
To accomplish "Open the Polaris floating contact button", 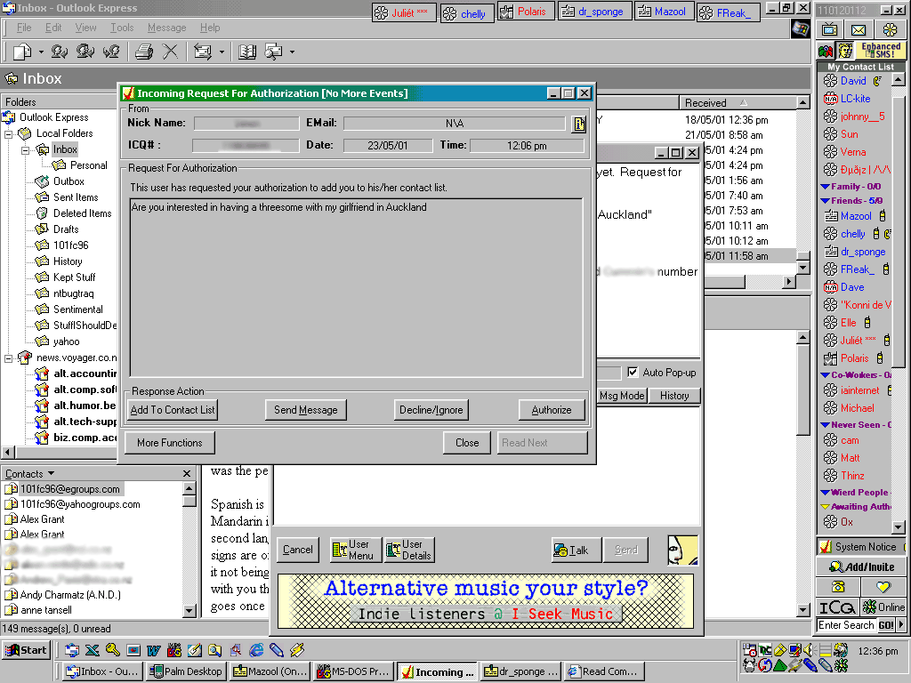I will click(x=525, y=12).
